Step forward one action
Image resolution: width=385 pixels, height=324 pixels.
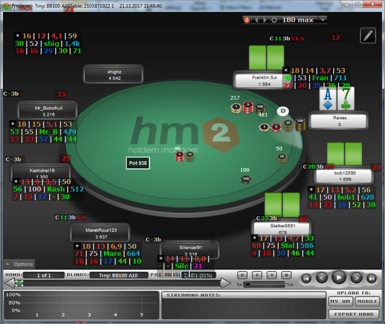[356, 278]
